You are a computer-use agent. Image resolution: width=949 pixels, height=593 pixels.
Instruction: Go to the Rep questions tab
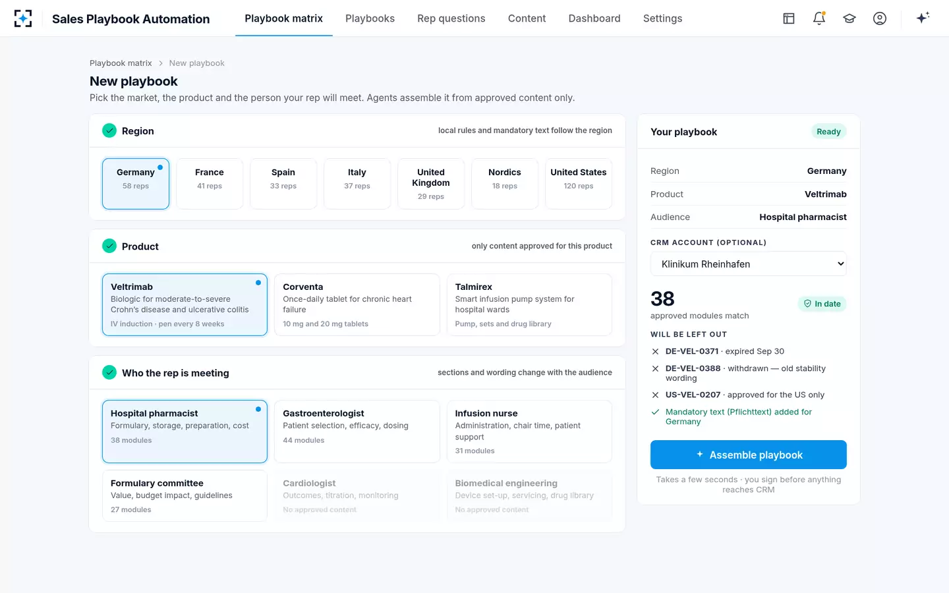tap(451, 18)
